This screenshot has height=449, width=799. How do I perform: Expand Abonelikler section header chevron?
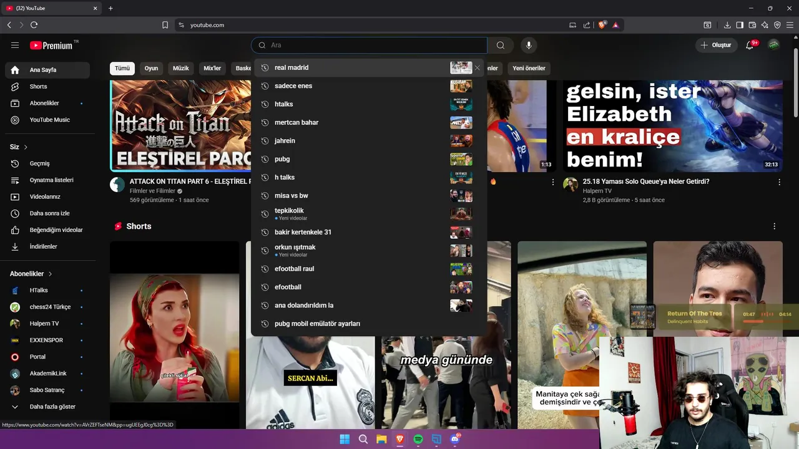[51, 274]
